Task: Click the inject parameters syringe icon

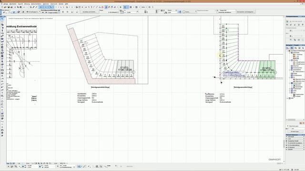Action: click(x=36, y=7)
